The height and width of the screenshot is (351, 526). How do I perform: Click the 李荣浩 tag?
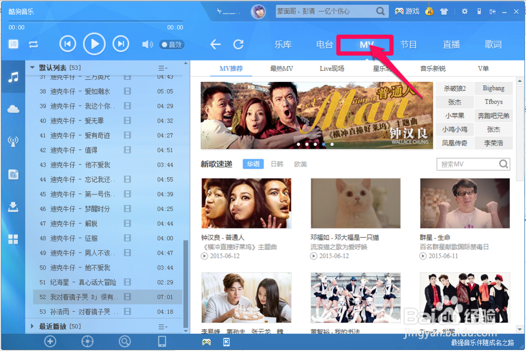coord(493,143)
